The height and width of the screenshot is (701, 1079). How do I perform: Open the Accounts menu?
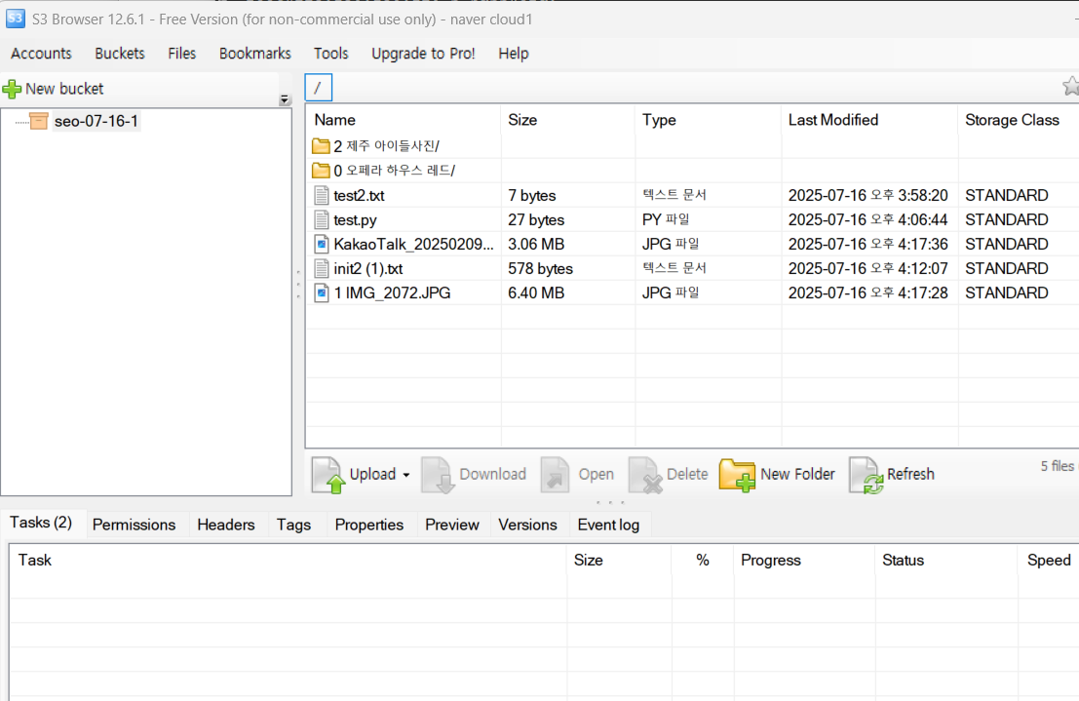pyautogui.click(x=41, y=54)
